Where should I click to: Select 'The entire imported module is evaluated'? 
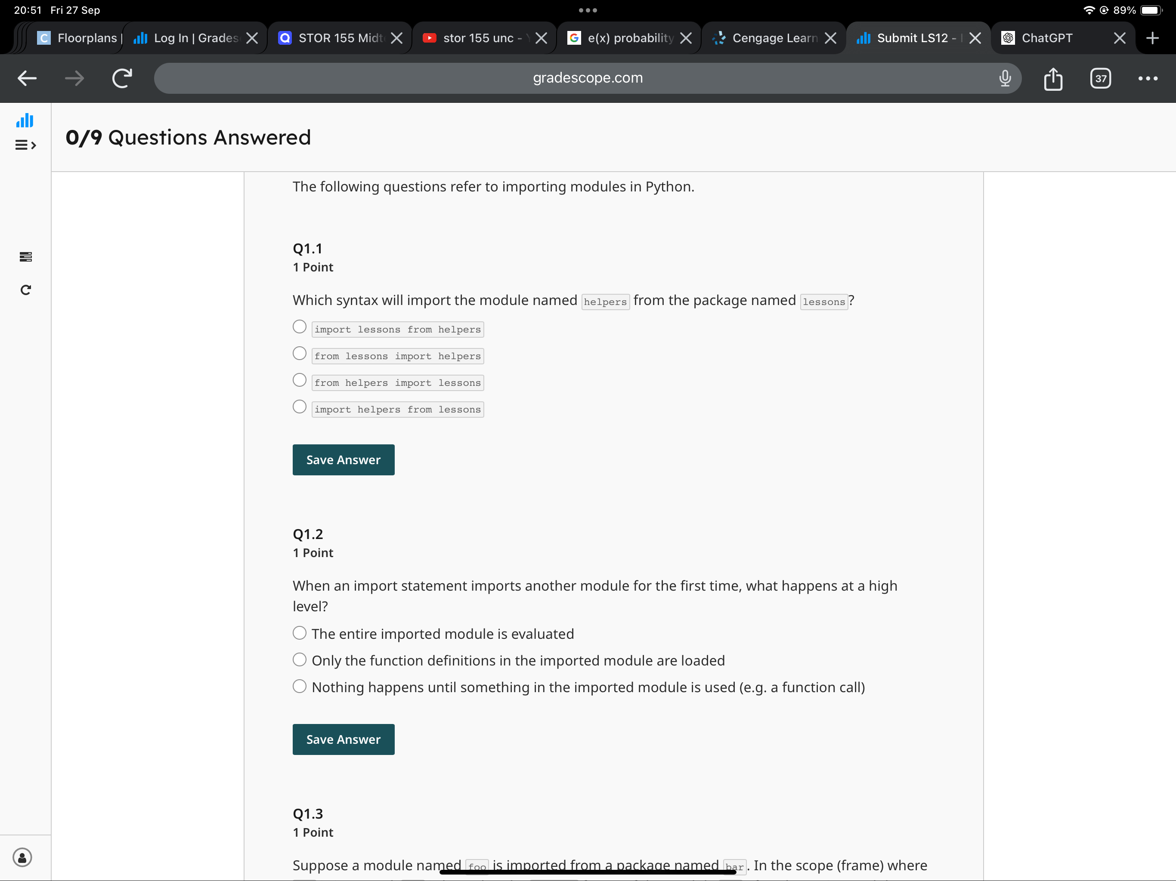click(299, 633)
